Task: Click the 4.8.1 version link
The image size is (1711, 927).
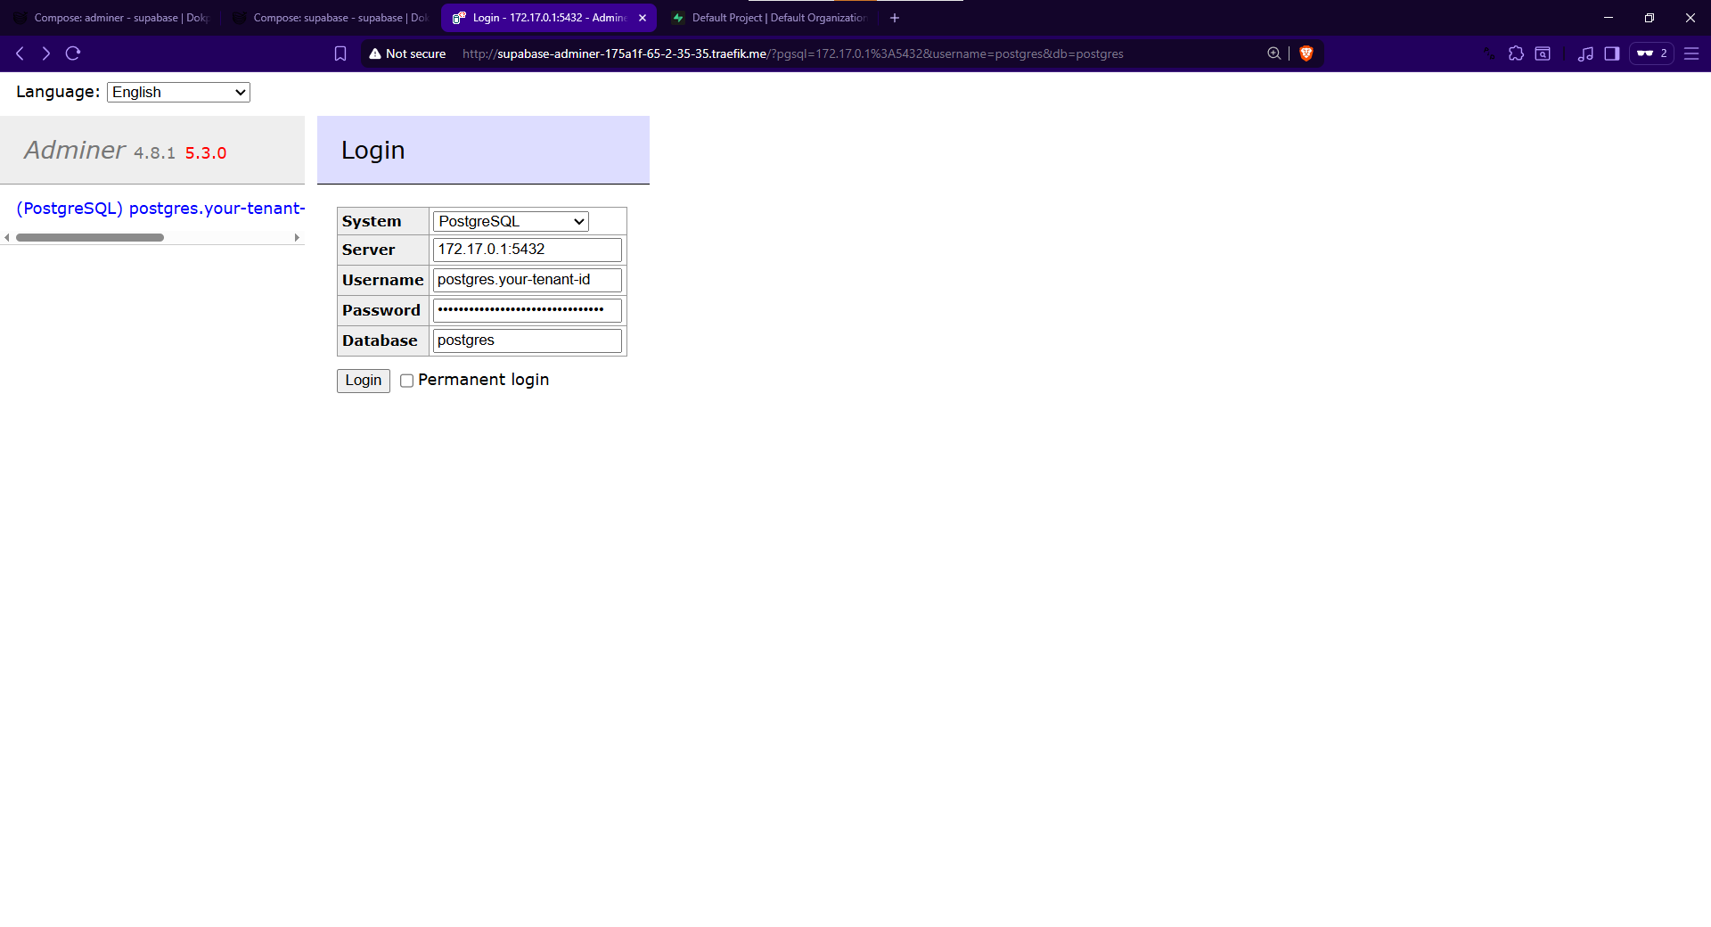Action: point(154,153)
